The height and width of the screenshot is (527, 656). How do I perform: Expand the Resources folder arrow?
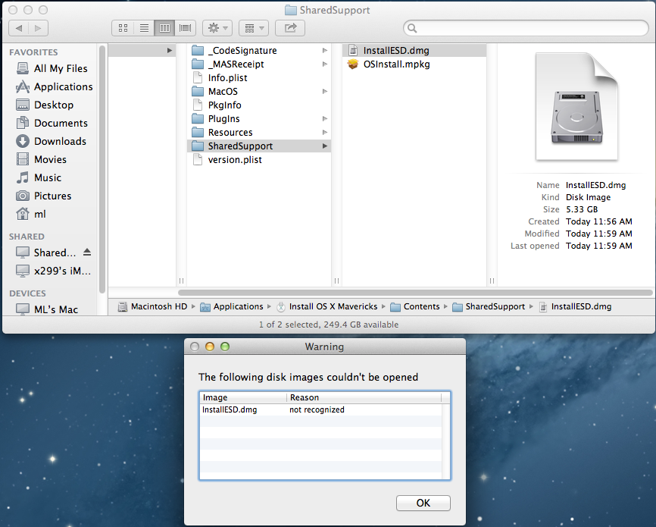(325, 133)
